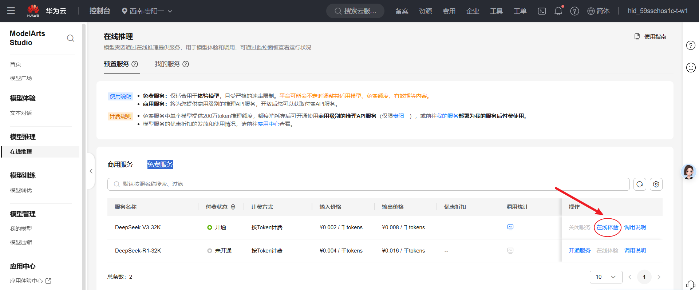Click DeepSeek-V3-32K service name
The width and height of the screenshot is (699, 290).
(138, 227)
